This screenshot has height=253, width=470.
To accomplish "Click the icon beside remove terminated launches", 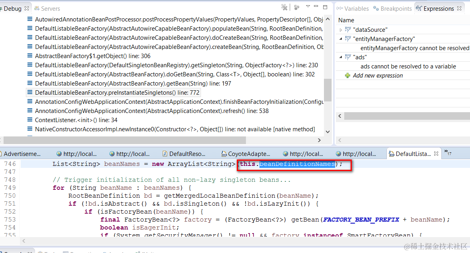I will click(296, 7).
